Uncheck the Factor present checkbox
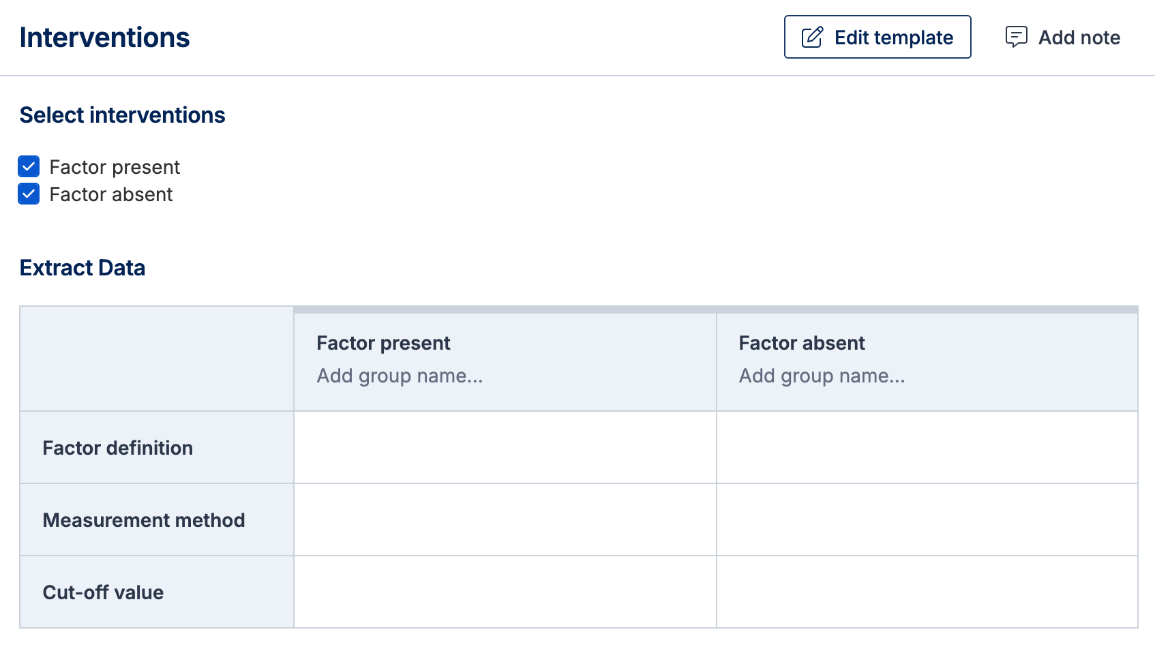The image size is (1155, 649). coord(29,166)
